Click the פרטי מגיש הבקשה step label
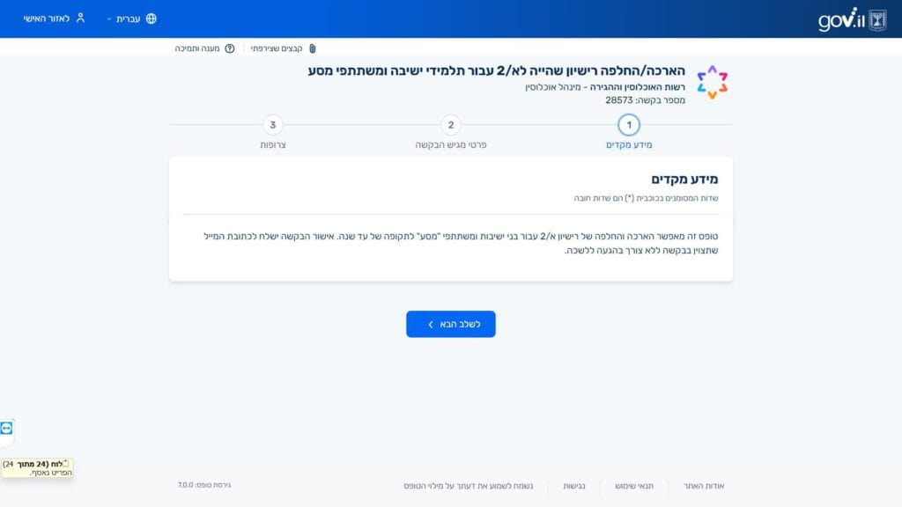 click(x=451, y=144)
